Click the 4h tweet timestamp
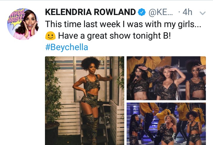The image size is (213, 145). (187, 12)
